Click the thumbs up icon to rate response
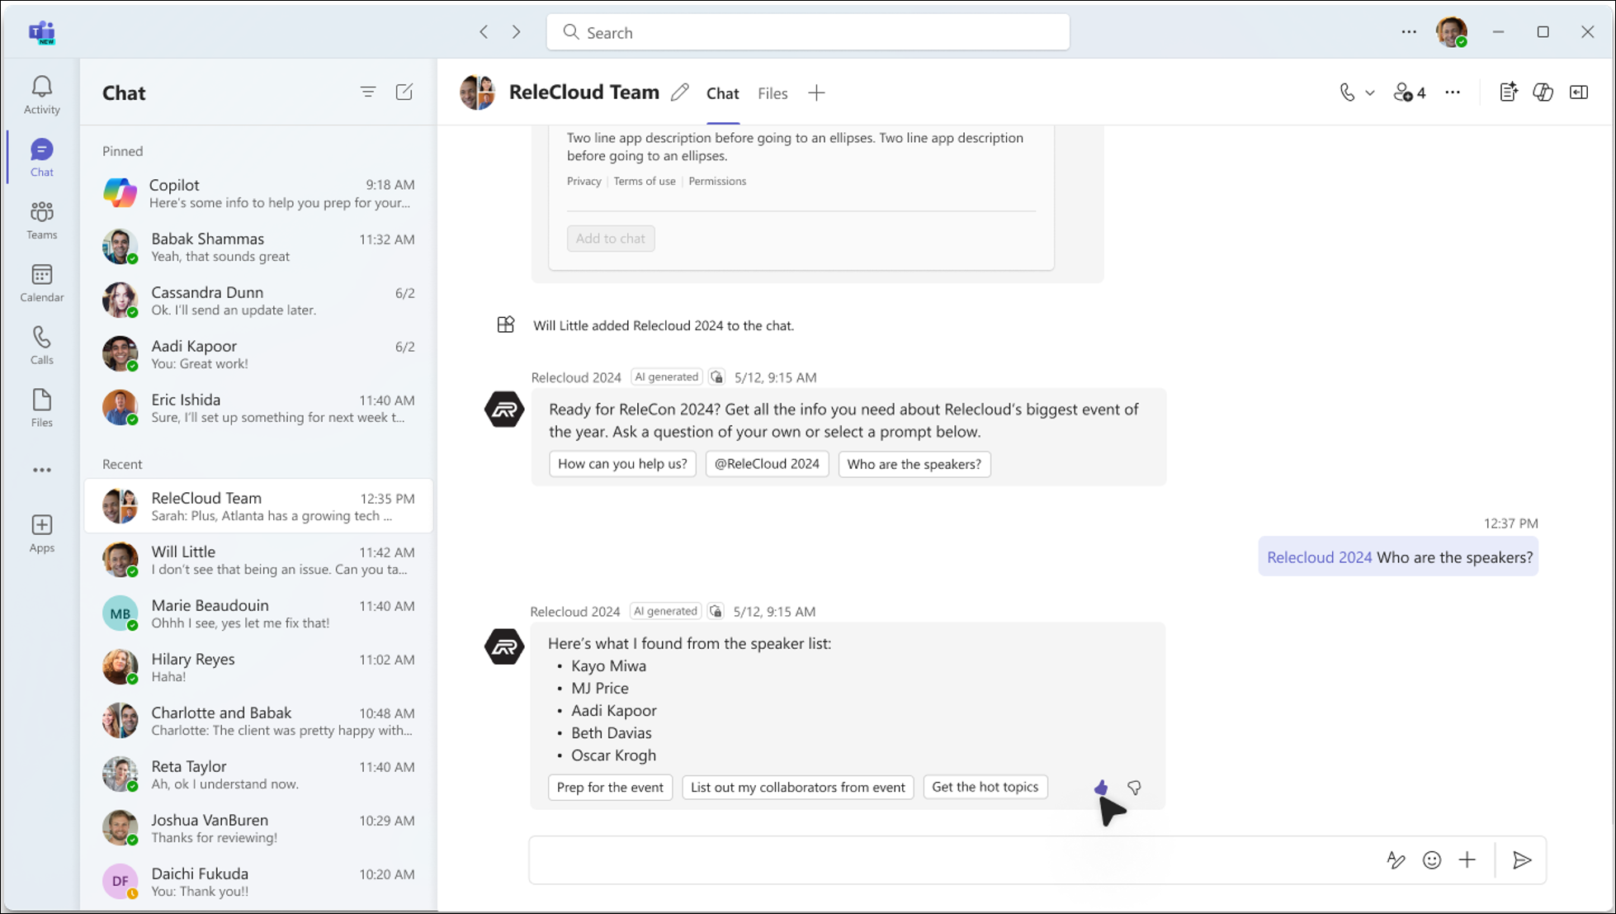Image resolution: width=1616 pixels, height=914 pixels. 1101,786
